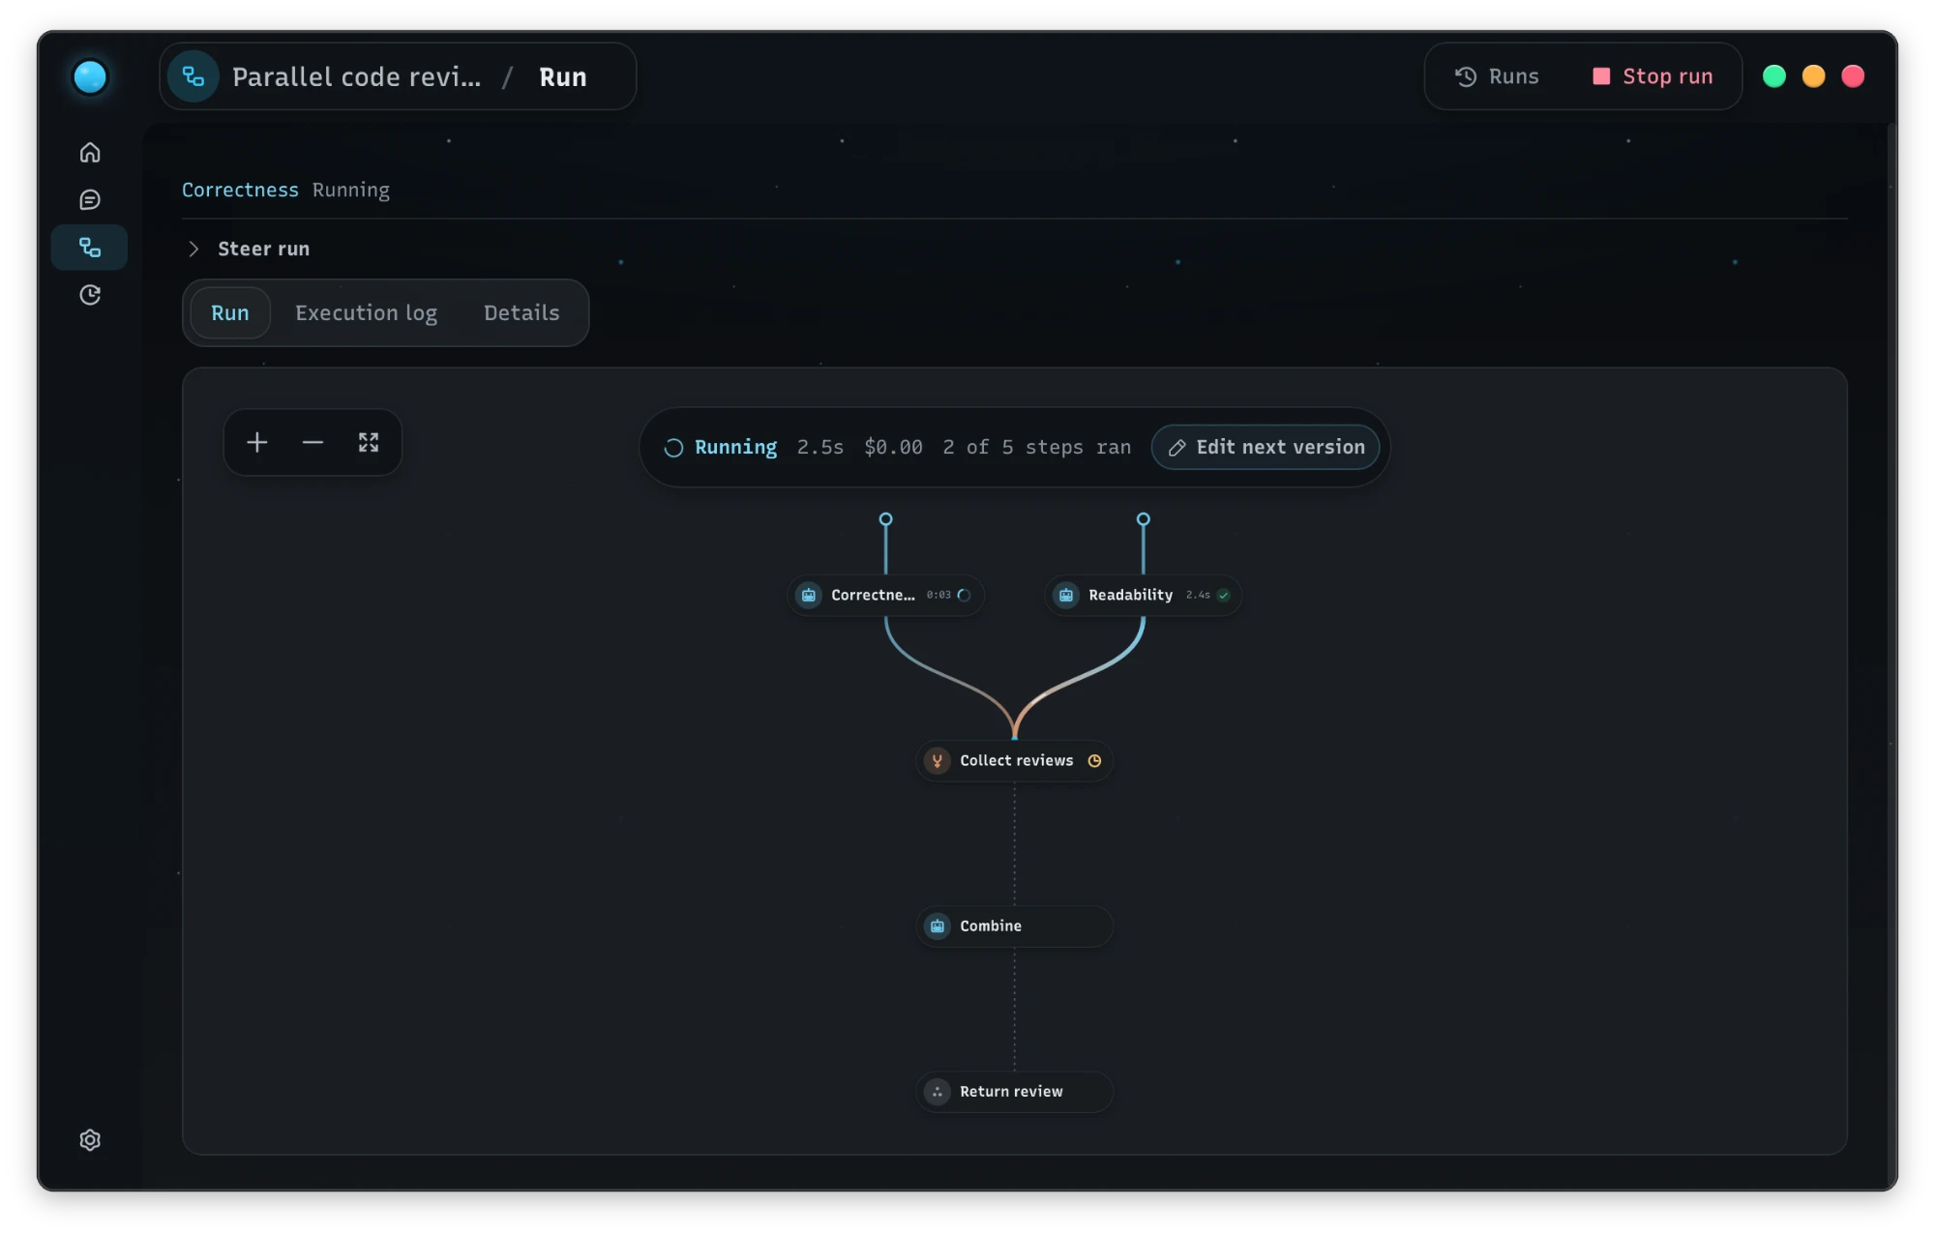
Task: Zoom out with the minus icon
Action: click(313, 443)
